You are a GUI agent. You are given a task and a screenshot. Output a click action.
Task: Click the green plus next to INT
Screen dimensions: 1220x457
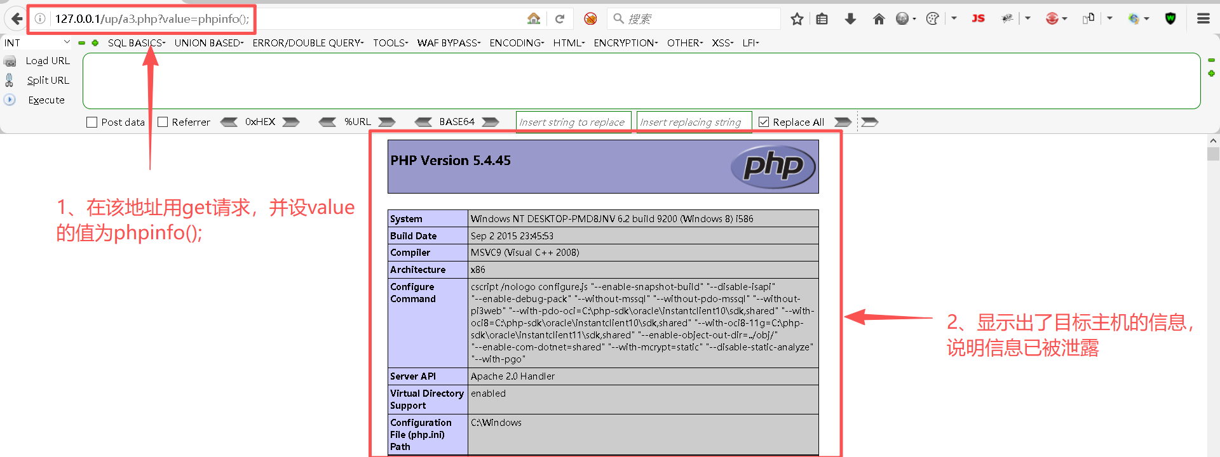(x=95, y=43)
